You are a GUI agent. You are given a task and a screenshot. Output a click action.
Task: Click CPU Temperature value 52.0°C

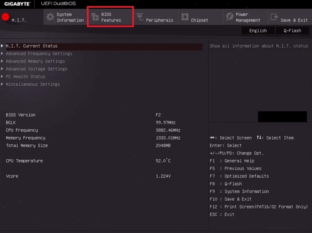coord(163,161)
